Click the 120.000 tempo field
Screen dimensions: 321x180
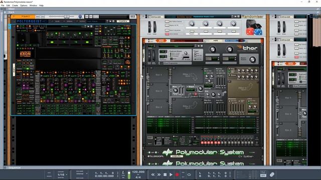tap(138, 172)
